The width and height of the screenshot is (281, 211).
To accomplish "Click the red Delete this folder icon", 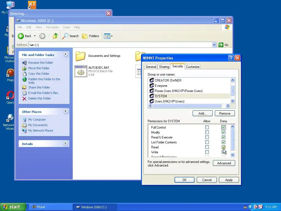I will (x=24, y=99).
